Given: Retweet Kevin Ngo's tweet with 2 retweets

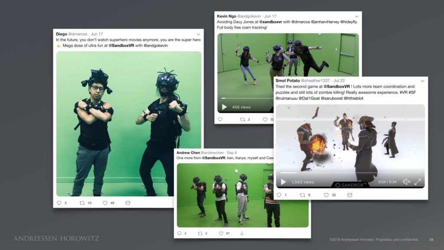Looking at the screenshot, I should point(242,119).
